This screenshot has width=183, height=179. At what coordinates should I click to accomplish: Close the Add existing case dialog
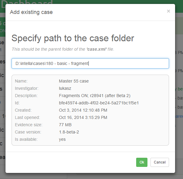pos(168,11)
